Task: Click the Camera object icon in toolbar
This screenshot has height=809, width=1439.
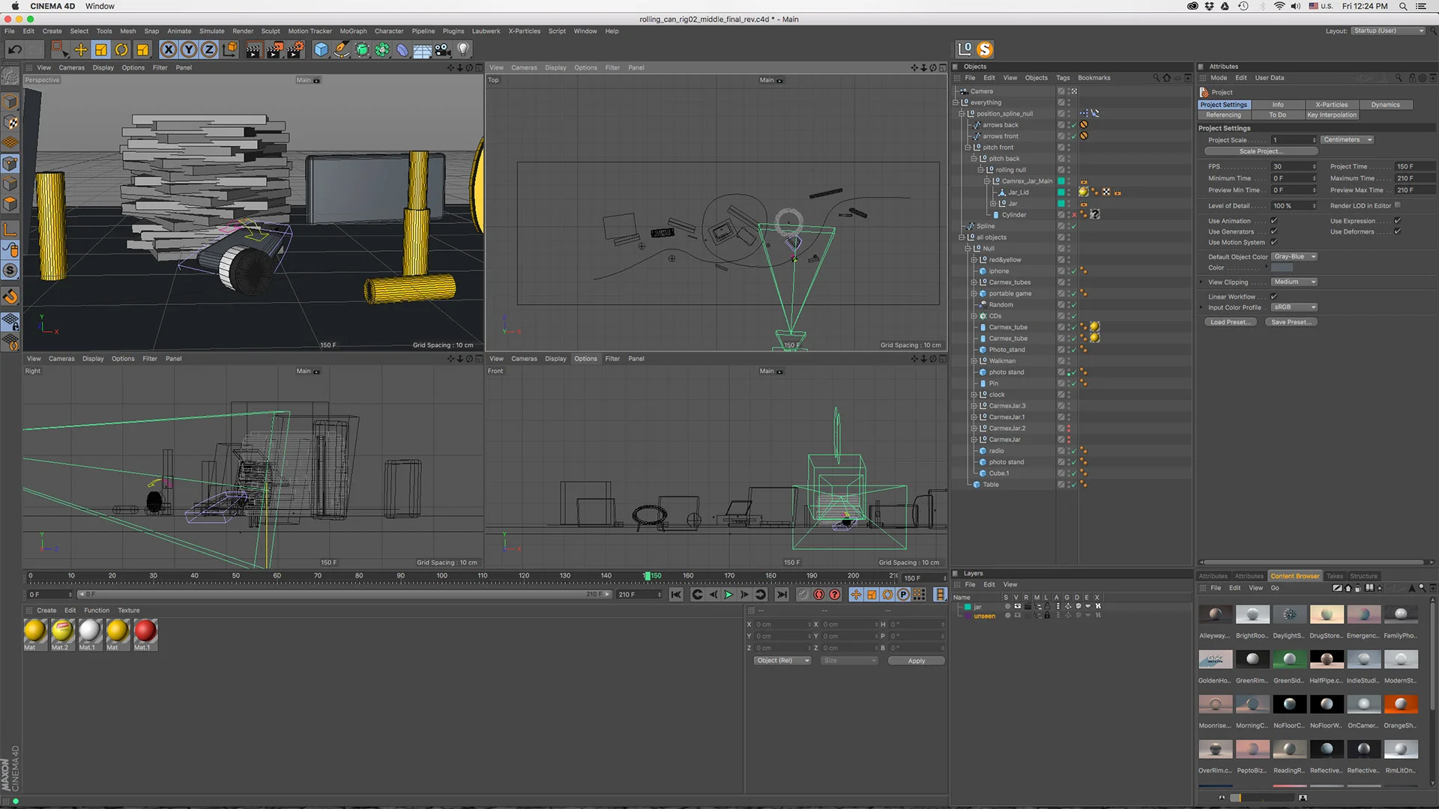Action: pos(443,49)
